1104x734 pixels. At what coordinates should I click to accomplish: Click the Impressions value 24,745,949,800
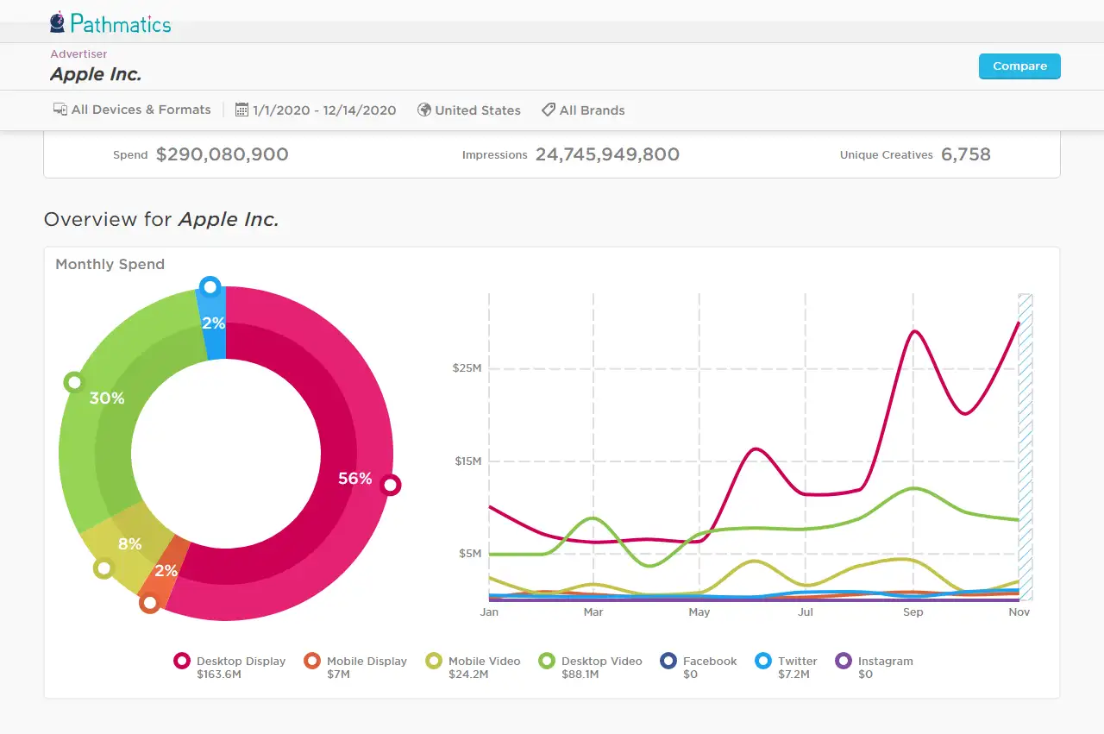[607, 155]
